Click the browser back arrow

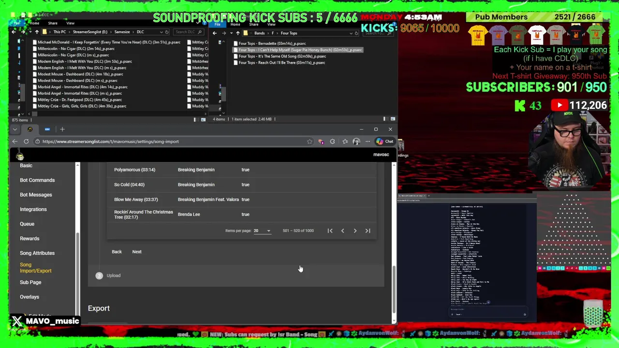[x=15, y=142]
